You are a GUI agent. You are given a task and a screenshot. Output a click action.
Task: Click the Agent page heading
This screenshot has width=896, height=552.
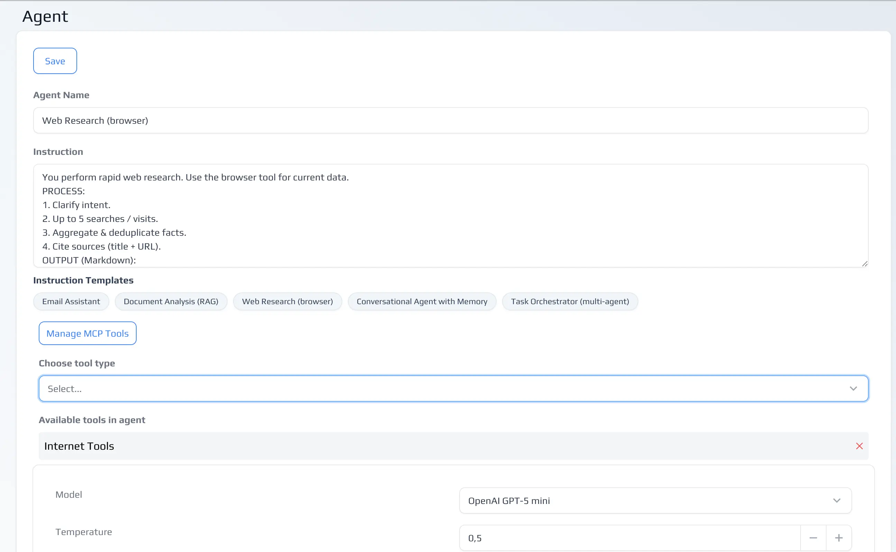pos(45,17)
